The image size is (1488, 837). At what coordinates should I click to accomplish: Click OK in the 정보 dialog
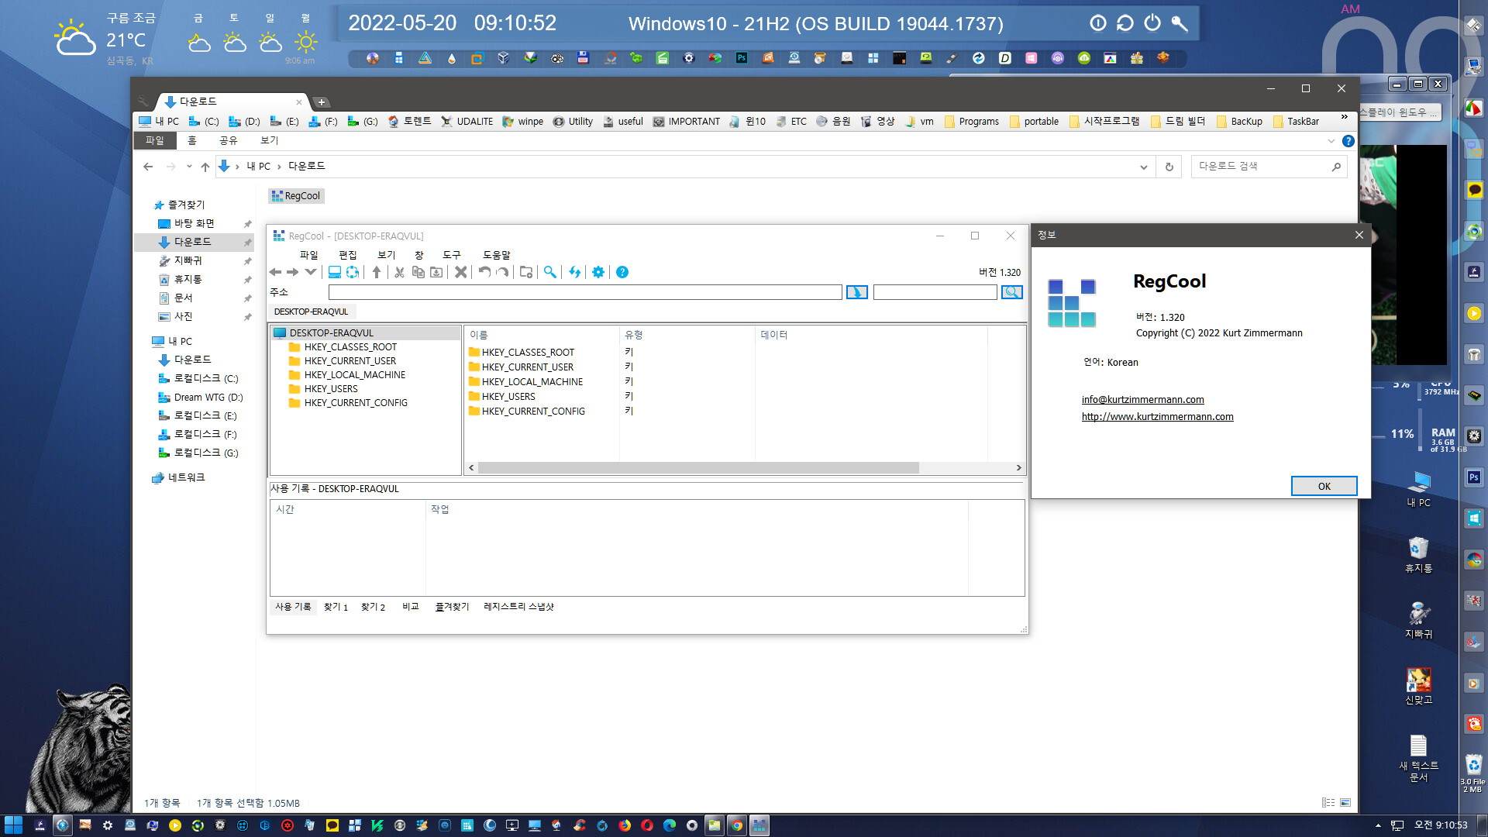1324,486
